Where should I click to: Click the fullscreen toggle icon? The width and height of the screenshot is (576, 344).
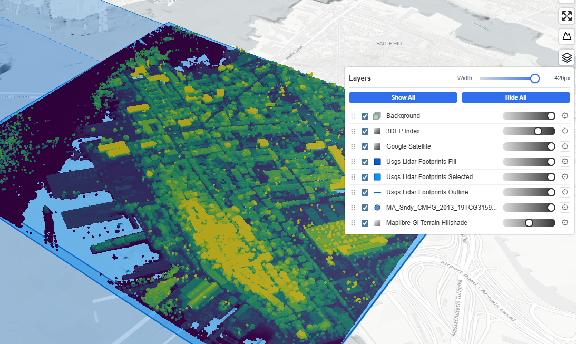tap(567, 16)
